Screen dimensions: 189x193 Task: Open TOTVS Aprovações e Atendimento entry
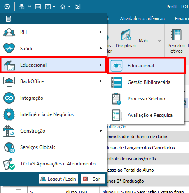pyautogui.click(x=54, y=164)
